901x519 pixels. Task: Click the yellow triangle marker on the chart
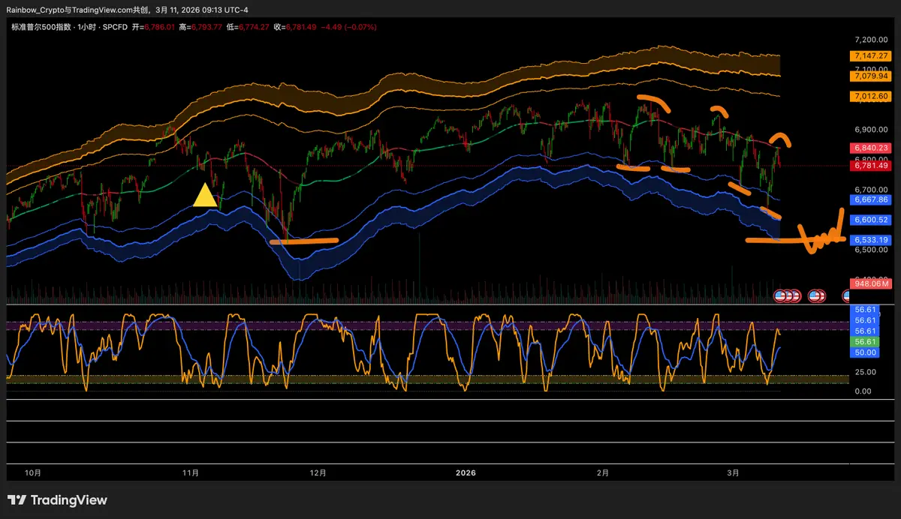click(x=205, y=196)
